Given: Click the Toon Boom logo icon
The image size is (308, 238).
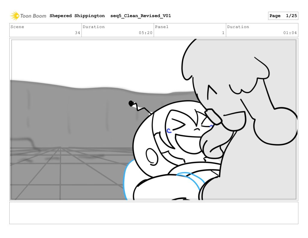Looking at the screenshot, I should [x=15, y=16].
